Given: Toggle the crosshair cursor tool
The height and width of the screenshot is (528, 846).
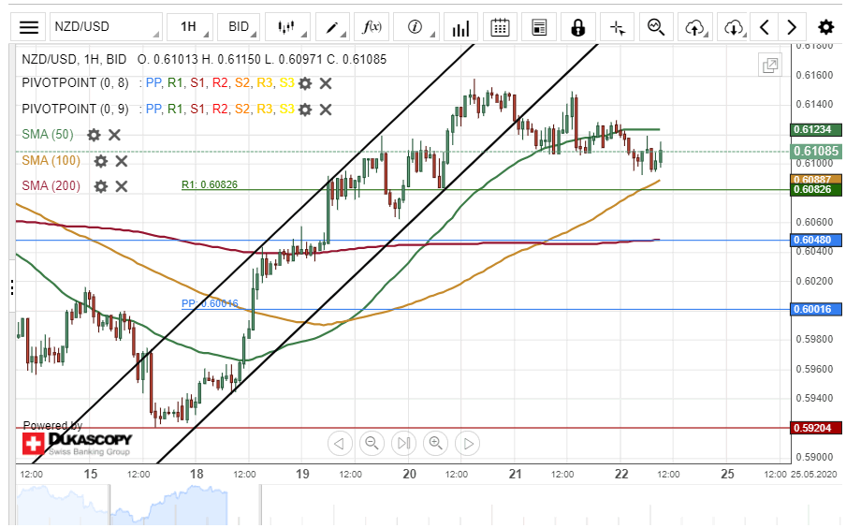Looking at the screenshot, I should click(x=617, y=27).
